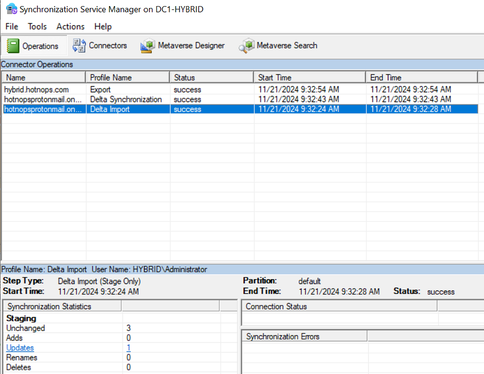Open the Actions menu

click(x=70, y=26)
